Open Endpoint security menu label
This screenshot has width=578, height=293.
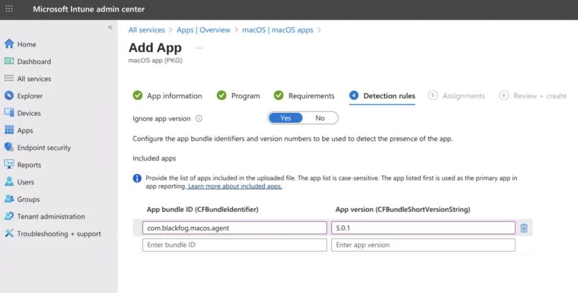point(44,148)
